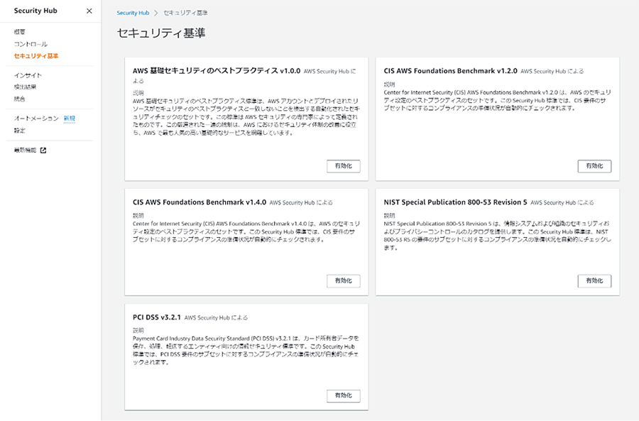
Task: Enable the PCI DSS v3.2.1 standard
Action: (343, 395)
